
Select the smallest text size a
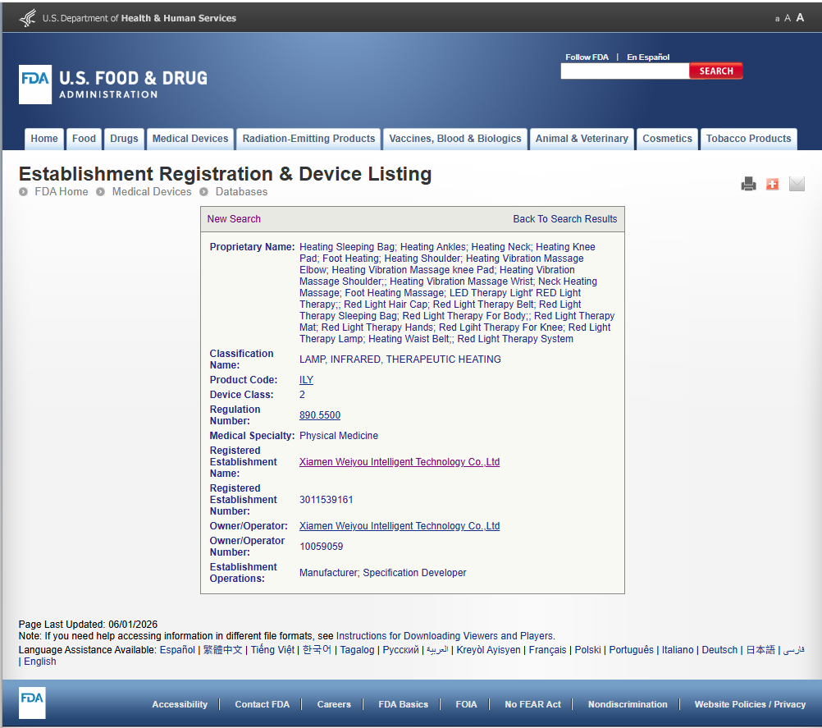777,19
